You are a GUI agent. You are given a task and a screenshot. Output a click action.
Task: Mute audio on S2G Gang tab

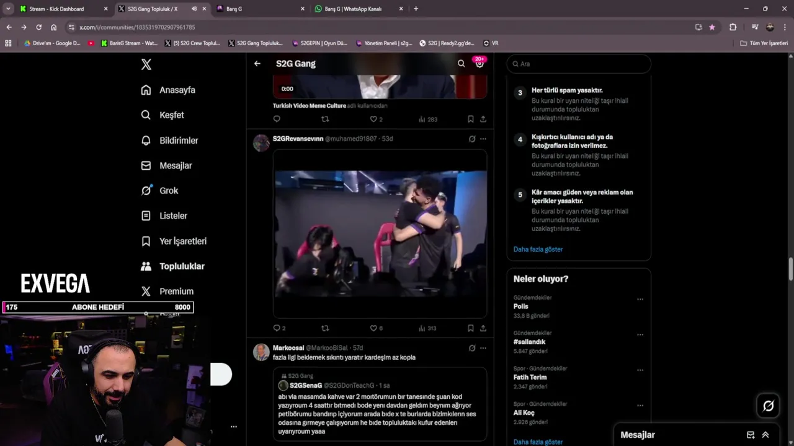point(194,9)
